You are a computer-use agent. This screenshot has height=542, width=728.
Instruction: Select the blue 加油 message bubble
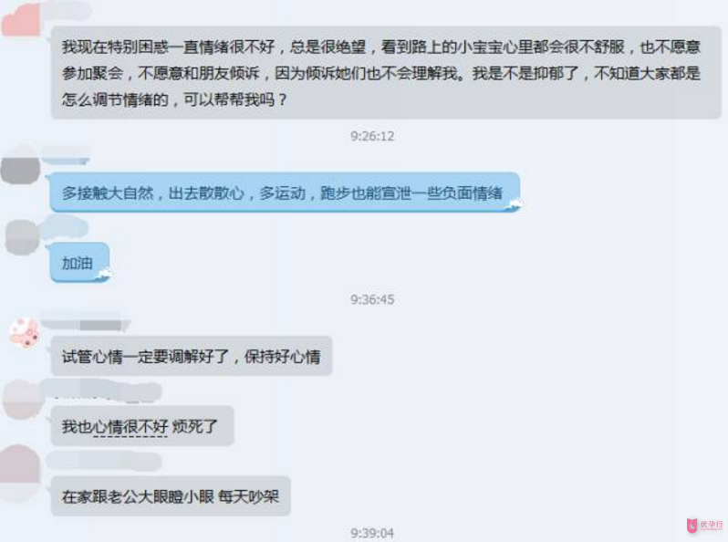click(x=80, y=263)
